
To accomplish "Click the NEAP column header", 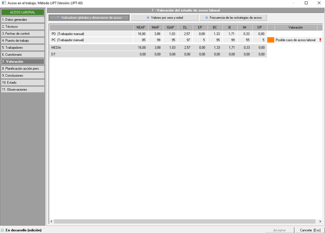I will point(141,27).
